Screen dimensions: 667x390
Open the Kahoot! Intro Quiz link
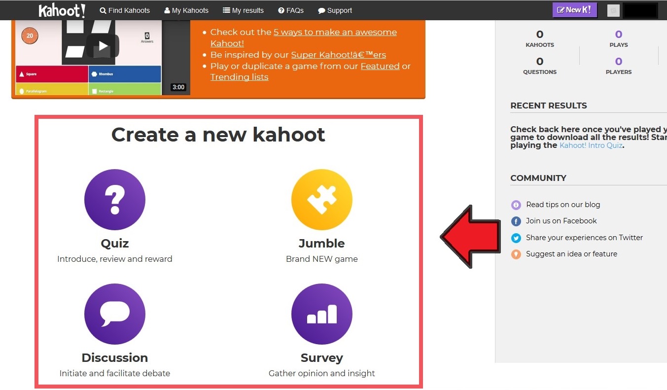click(x=591, y=145)
